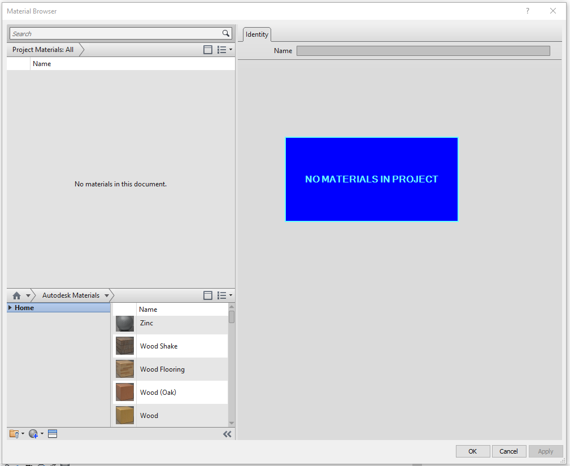
Task: Click the library list scroll up arrow
Action: pyautogui.click(x=232, y=307)
